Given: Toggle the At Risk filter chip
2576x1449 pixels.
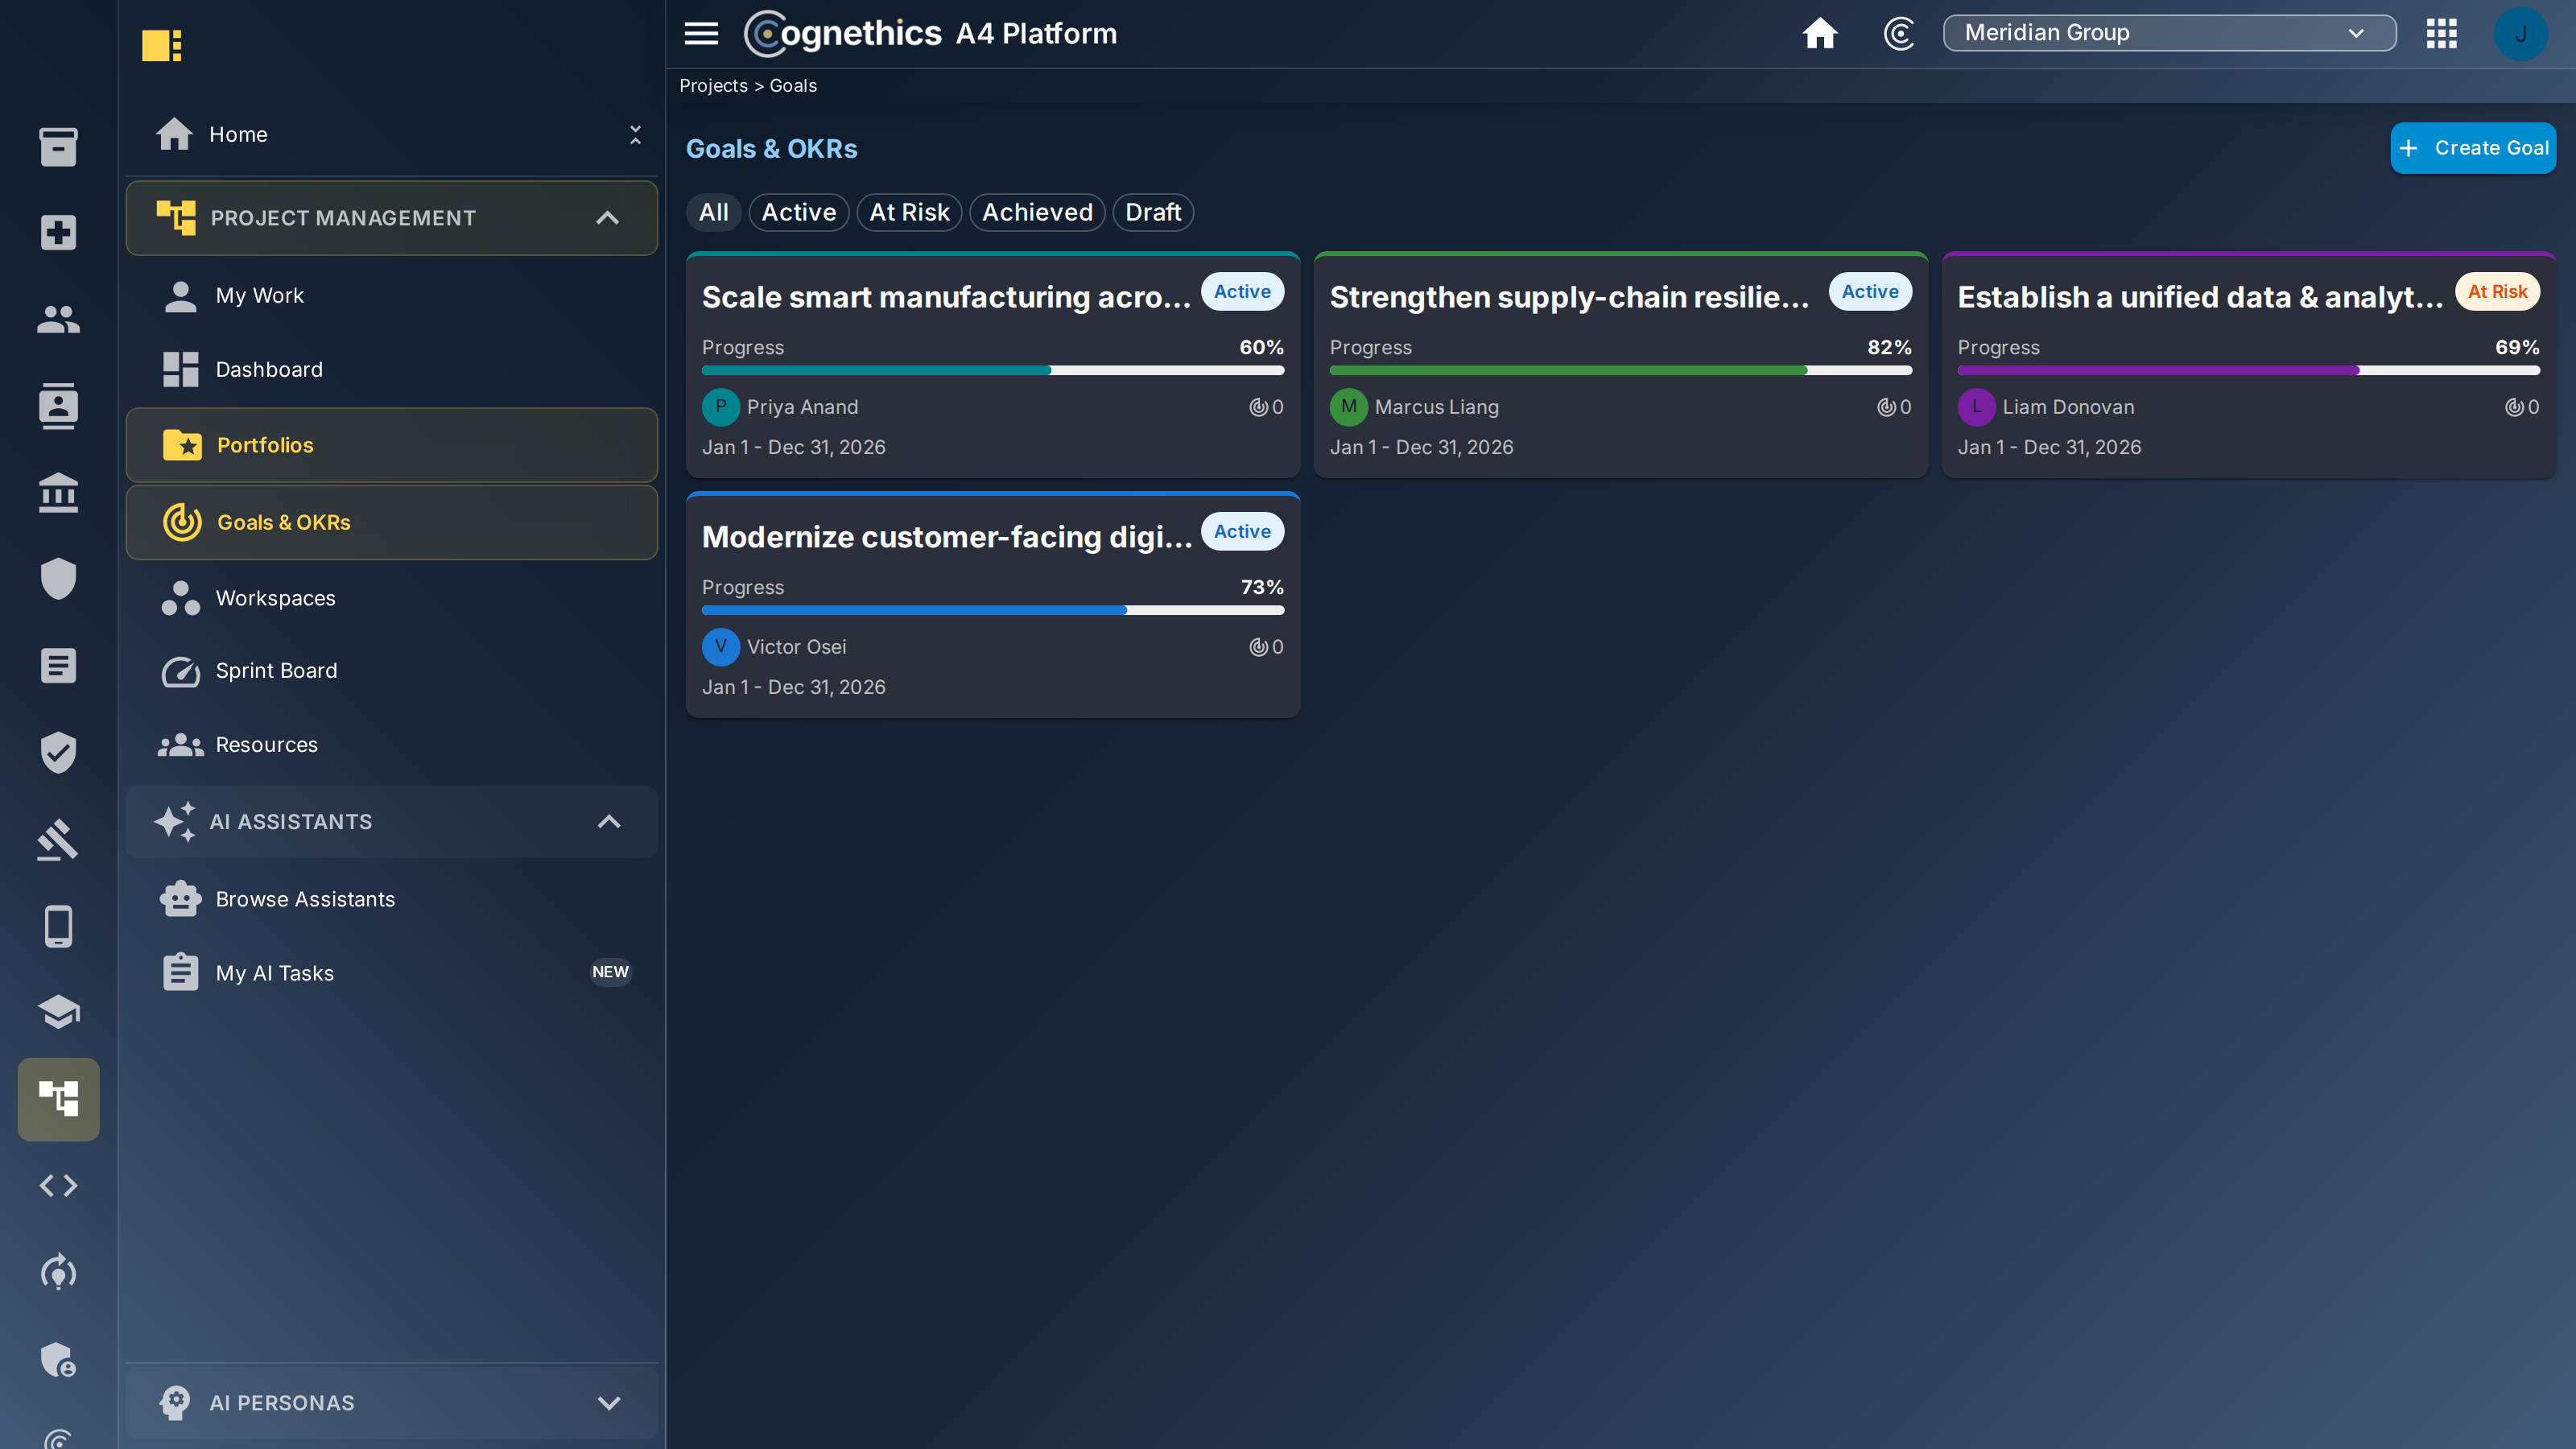Looking at the screenshot, I should pyautogui.click(x=909, y=212).
